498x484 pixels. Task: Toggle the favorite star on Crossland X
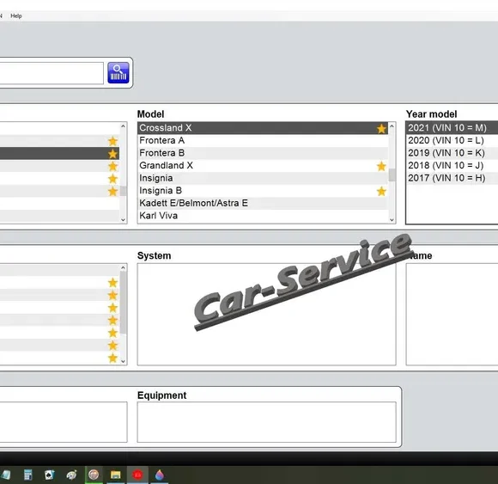click(381, 128)
